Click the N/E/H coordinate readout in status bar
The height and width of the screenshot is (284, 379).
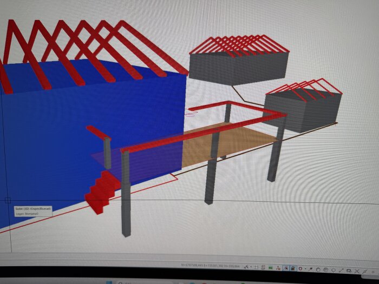pyautogui.click(x=210, y=266)
